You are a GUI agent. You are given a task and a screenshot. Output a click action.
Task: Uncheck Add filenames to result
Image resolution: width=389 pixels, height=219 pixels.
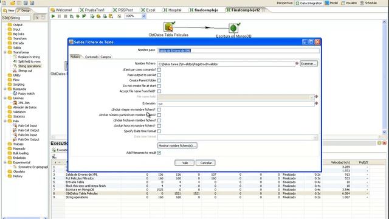tap(159, 153)
